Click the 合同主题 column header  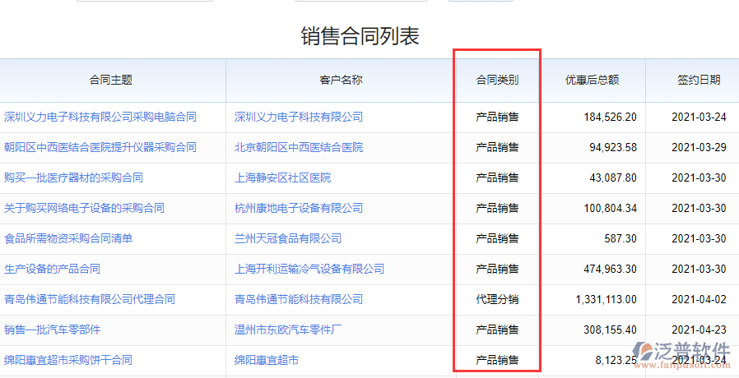point(111,80)
